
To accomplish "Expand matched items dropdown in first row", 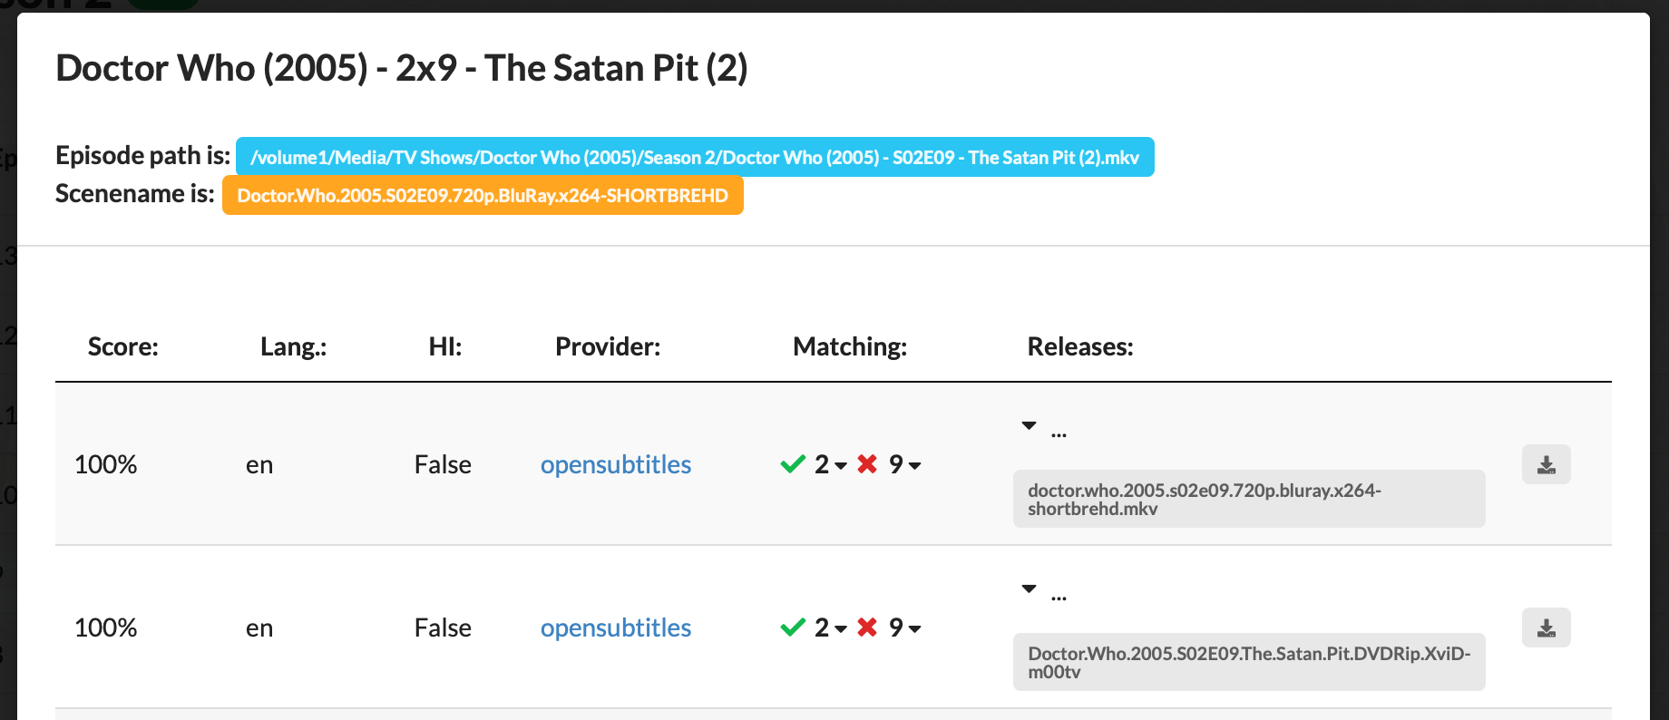I will [831, 464].
